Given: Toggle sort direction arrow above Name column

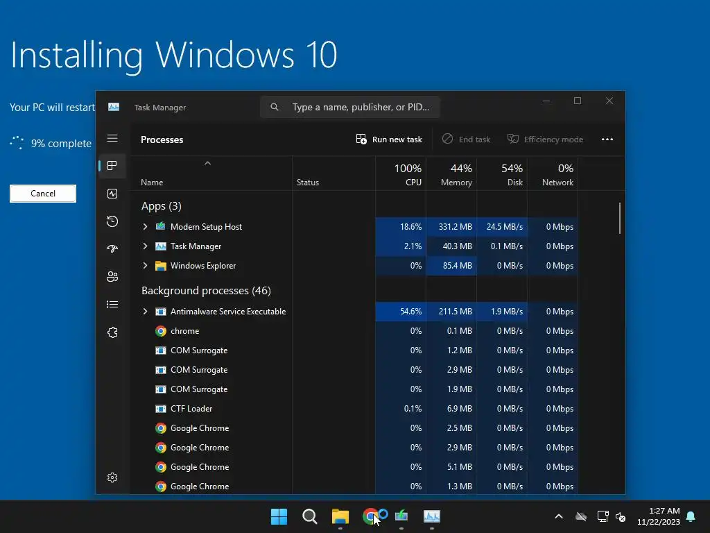Looking at the screenshot, I should click(x=207, y=163).
